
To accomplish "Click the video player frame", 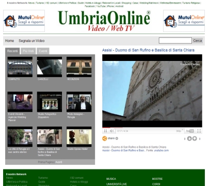I will pos(152,91).
